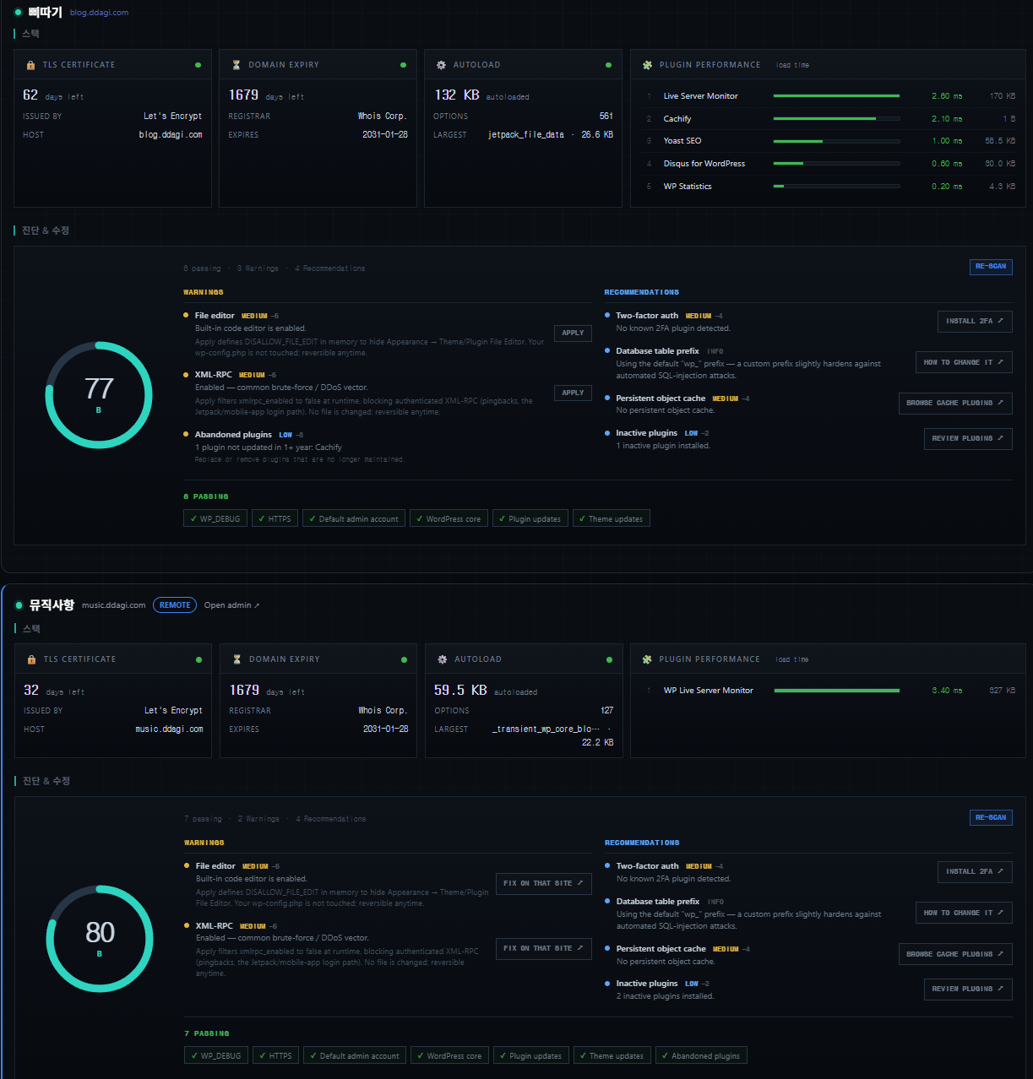Click the HTTPS passing chip under 6 Passing
1033x1079 pixels.
pos(275,518)
